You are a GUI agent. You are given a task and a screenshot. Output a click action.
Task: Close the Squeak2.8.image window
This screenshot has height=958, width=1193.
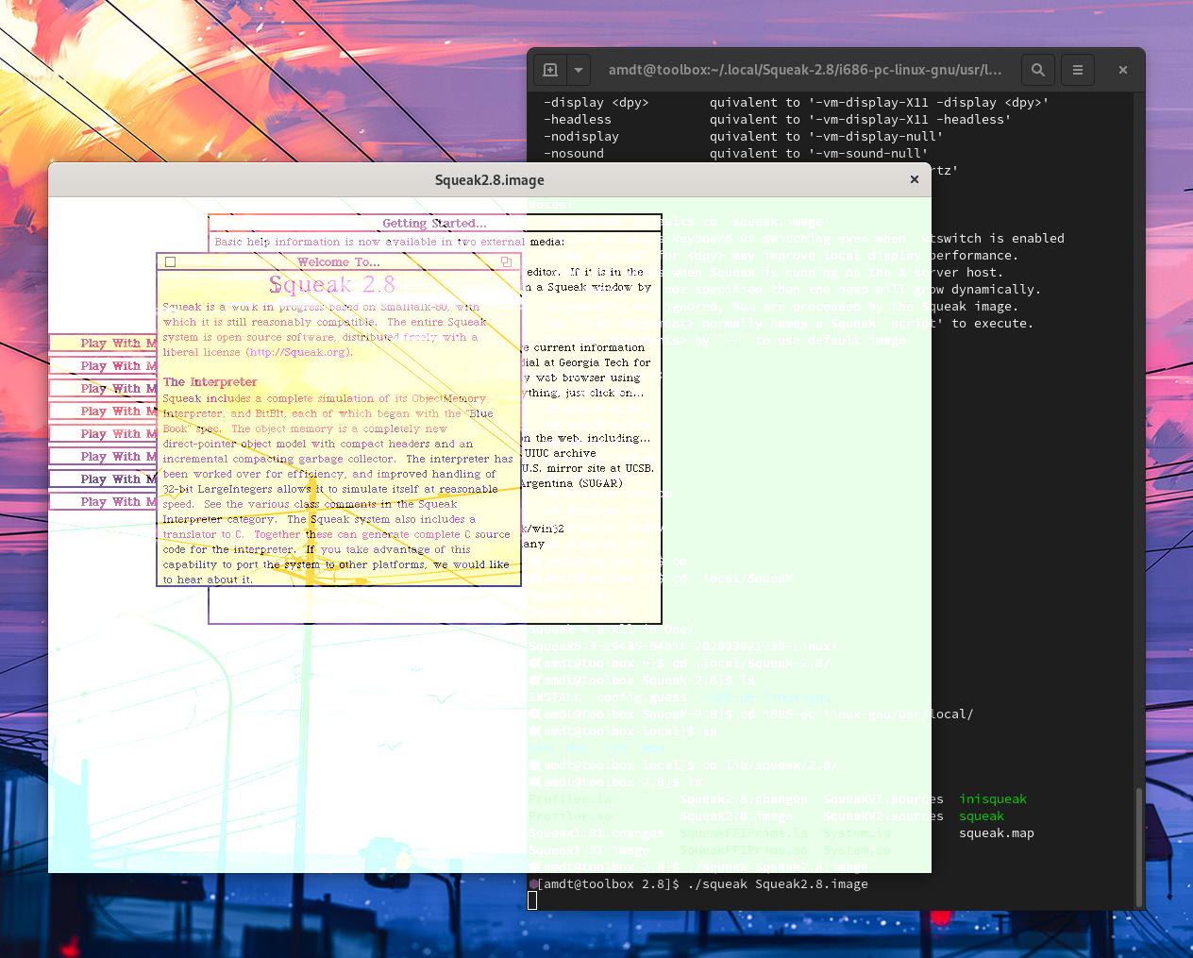(x=914, y=179)
